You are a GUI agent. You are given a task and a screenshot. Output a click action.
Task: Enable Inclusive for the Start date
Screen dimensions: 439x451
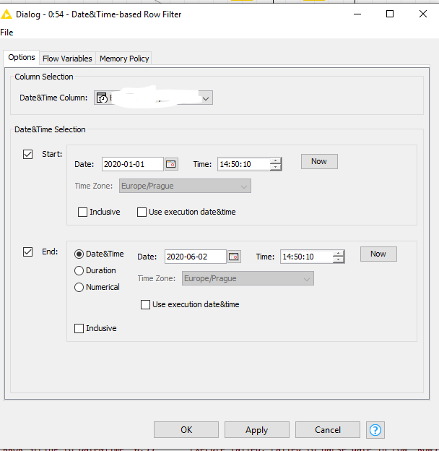[x=83, y=212]
